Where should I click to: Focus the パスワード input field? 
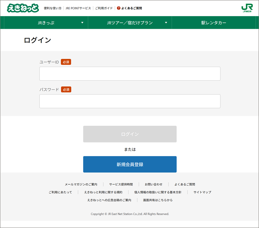click(x=130, y=101)
